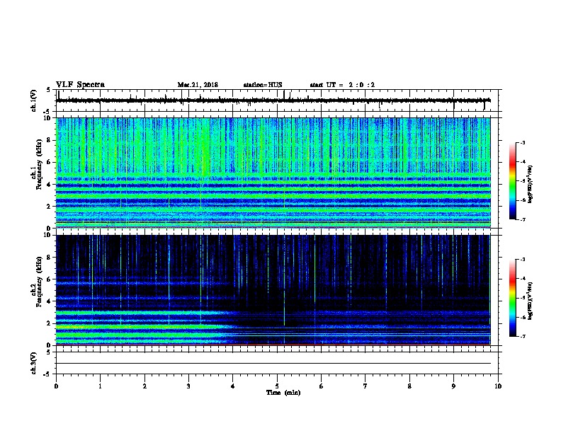The image size is (561, 433).
Task: Click the "station=HUS" header label
Action: [263, 85]
